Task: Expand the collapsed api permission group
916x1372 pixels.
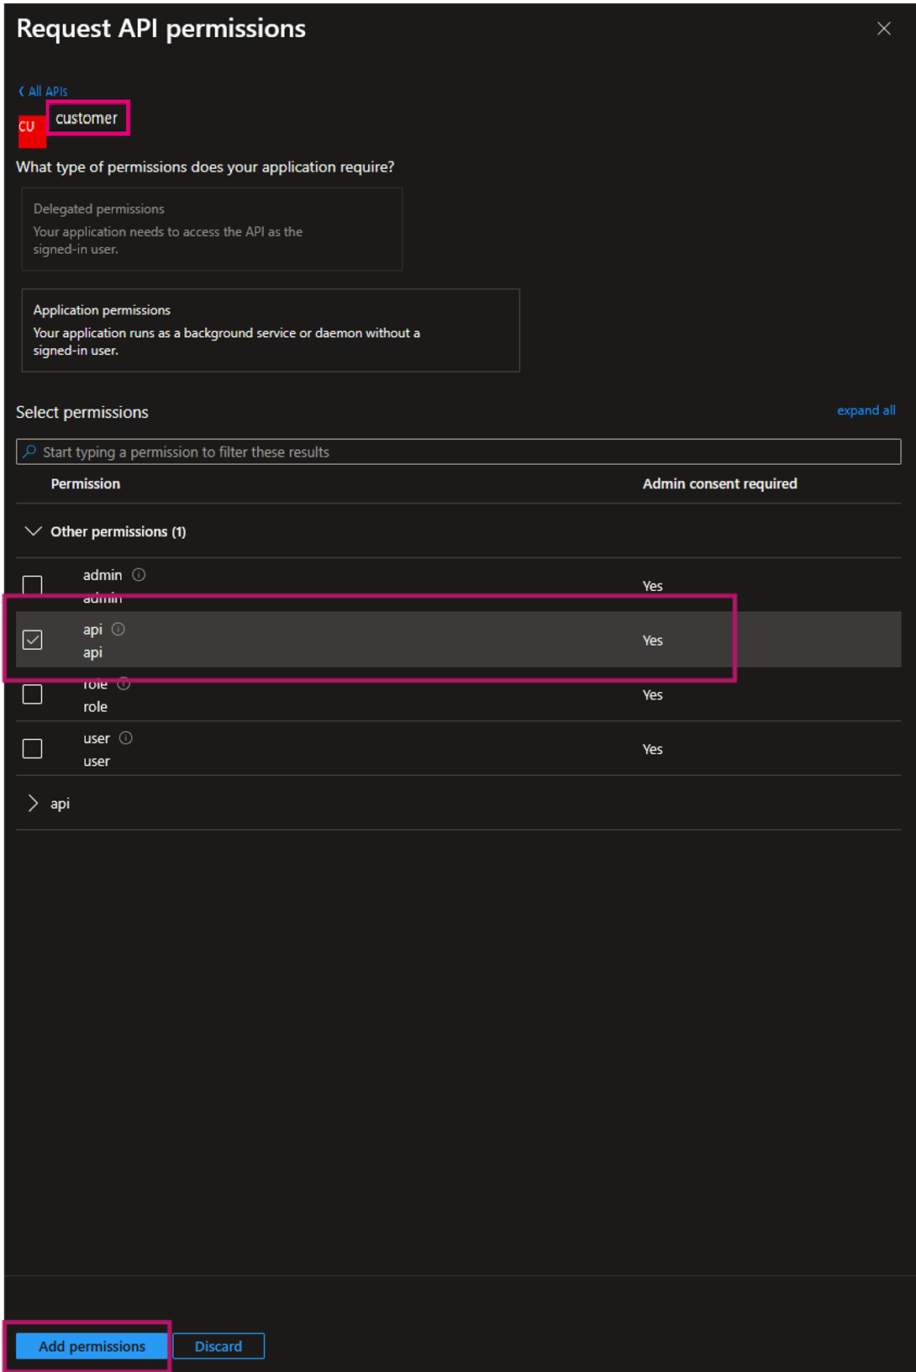Action: (x=33, y=804)
